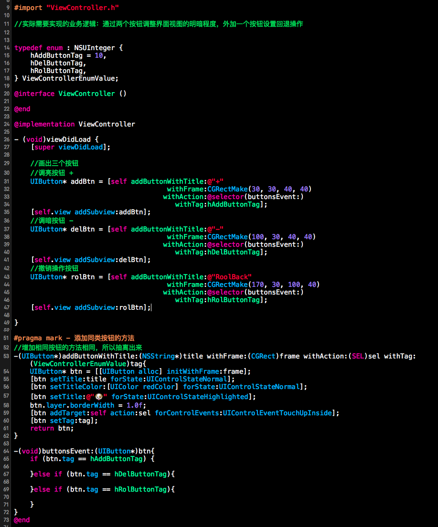Click line number 64 in the gutter
This screenshot has width=438, height=527.
click(6, 451)
